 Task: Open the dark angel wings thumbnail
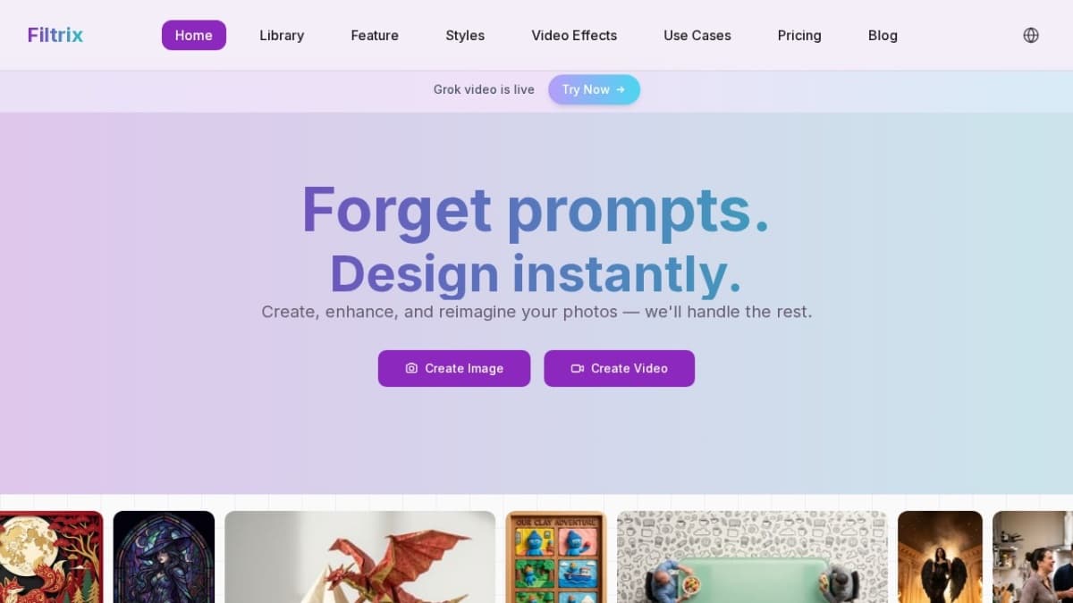click(x=940, y=557)
